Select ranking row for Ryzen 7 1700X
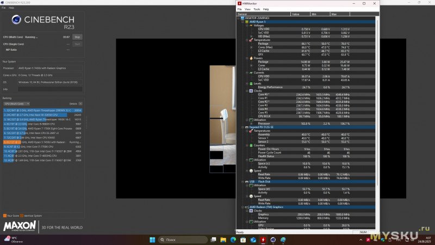435x245 pixels. tap(42, 128)
